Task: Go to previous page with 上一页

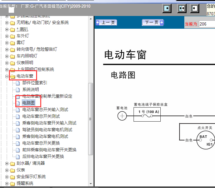Action: click(x=106, y=22)
